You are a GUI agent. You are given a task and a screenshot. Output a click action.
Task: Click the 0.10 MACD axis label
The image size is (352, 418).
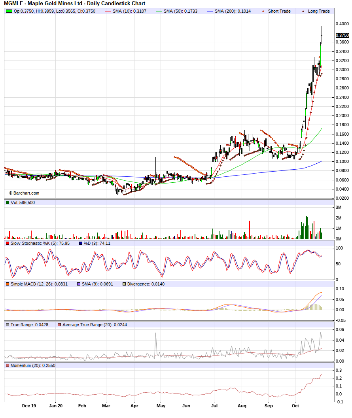340,289
